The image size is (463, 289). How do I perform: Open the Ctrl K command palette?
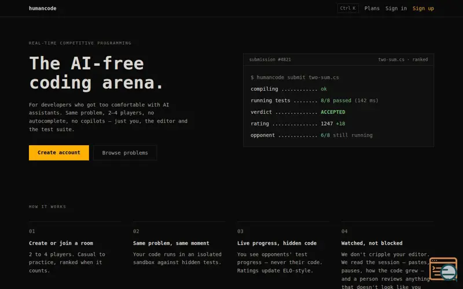pyautogui.click(x=348, y=8)
